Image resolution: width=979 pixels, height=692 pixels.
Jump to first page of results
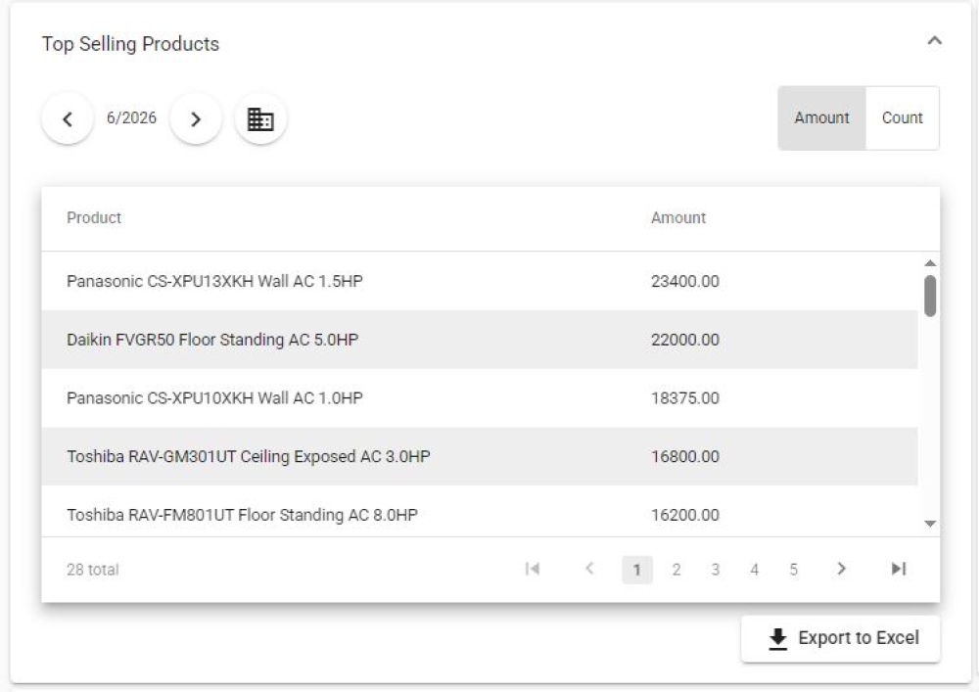click(533, 569)
